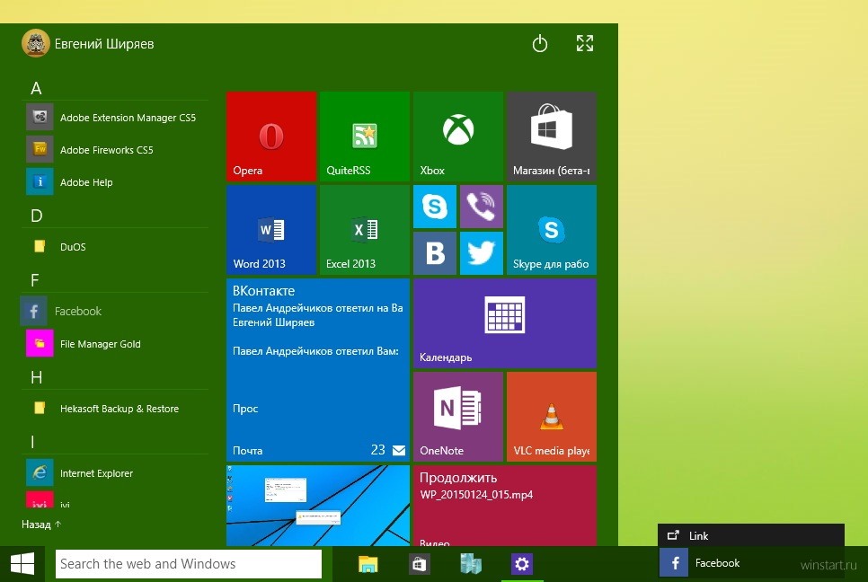Select the letter H group header
This screenshot has width=868, height=582.
coord(37,378)
